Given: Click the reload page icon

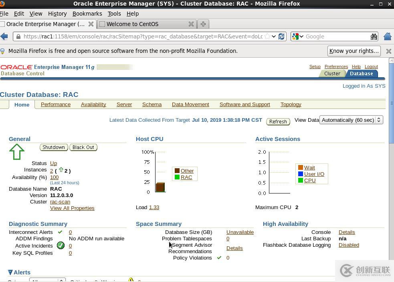Looking at the screenshot, I should [x=281, y=36].
